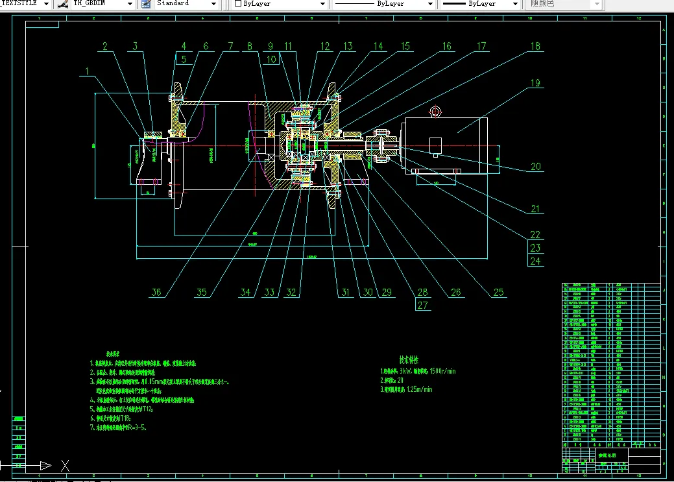Select part callout number 9

[270, 47]
